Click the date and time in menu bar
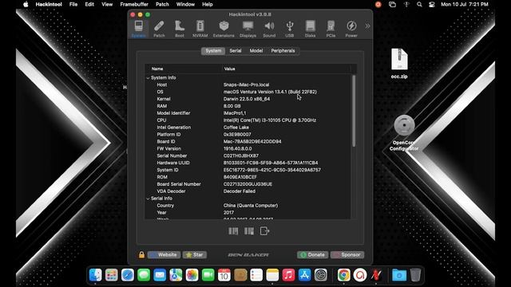Screen dimensions: 511x287 tap(465, 4)
